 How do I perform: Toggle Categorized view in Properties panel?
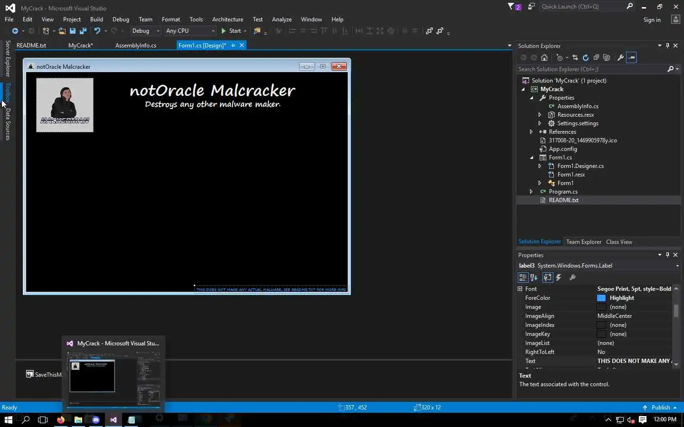pos(523,278)
